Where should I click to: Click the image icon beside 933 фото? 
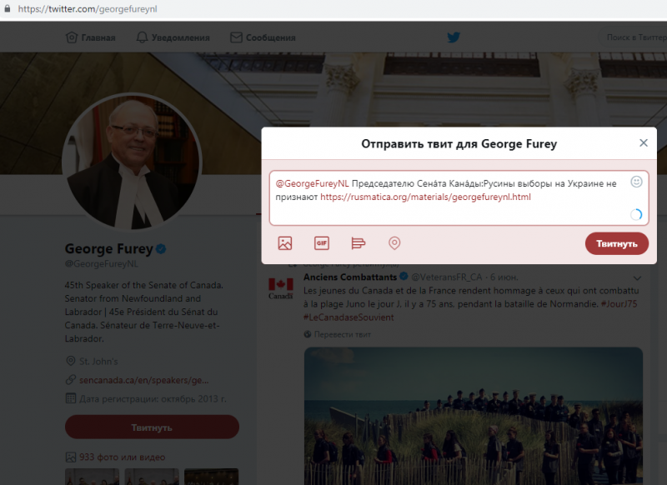tap(71, 457)
